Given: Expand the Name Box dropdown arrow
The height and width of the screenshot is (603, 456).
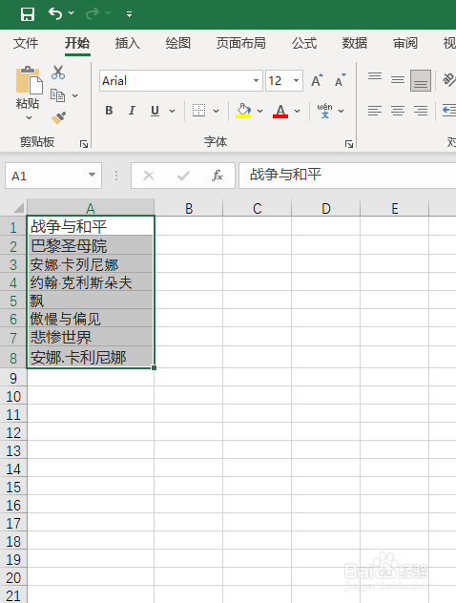Looking at the screenshot, I should tap(93, 175).
